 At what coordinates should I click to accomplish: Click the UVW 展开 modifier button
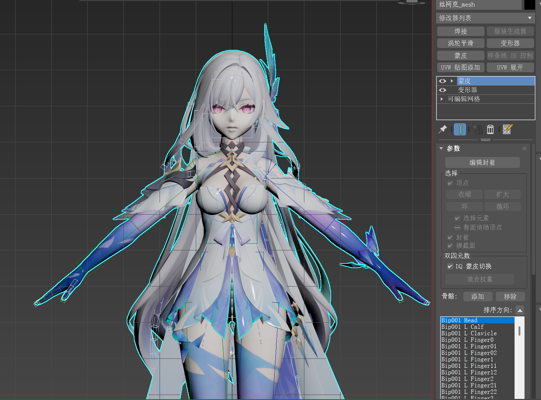click(x=510, y=68)
